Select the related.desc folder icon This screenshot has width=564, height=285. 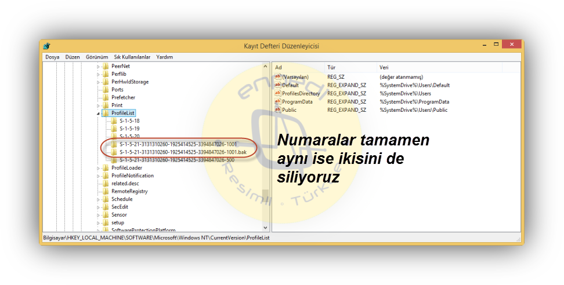[106, 184]
